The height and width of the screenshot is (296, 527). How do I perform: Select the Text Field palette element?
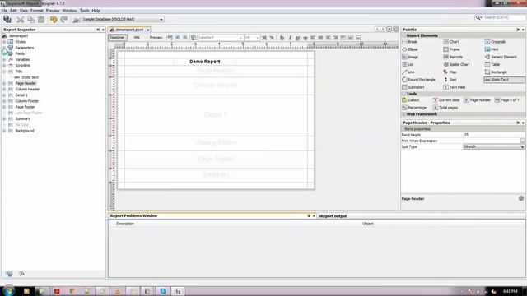tap(455, 87)
